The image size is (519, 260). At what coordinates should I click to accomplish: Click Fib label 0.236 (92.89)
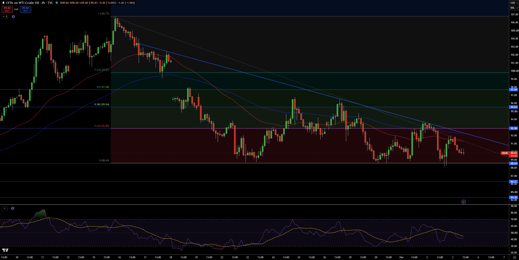pyautogui.click(x=102, y=126)
